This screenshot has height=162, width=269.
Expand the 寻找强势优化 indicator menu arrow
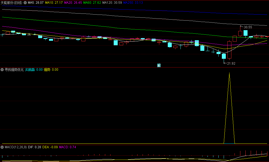tap(2, 70)
